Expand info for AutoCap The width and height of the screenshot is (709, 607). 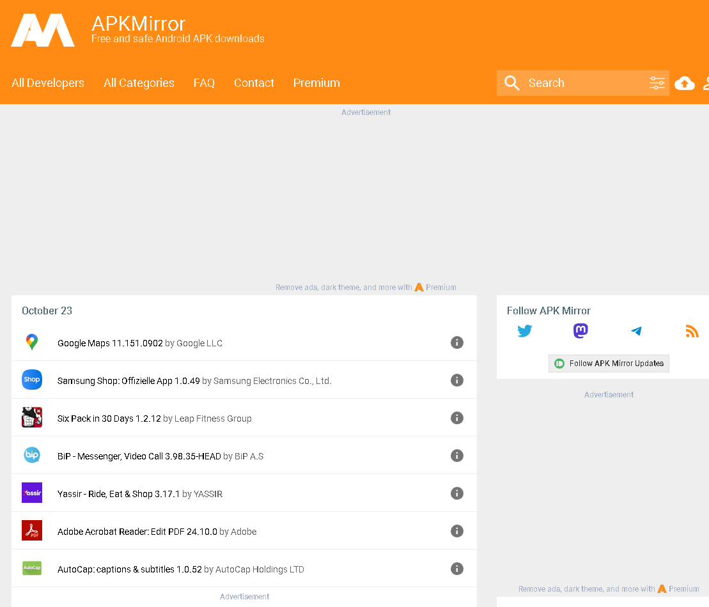click(456, 569)
